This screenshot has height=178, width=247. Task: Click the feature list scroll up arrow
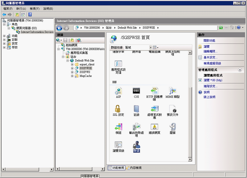coord(190,53)
